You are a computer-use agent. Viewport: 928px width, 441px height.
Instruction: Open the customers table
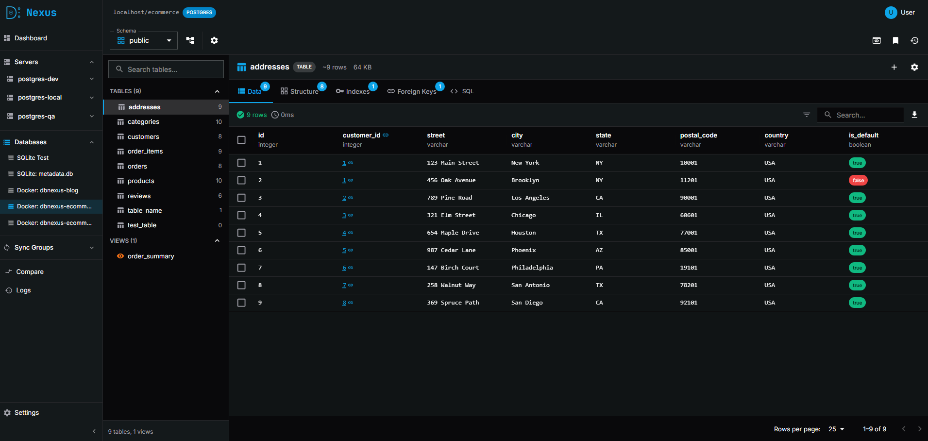[143, 136]
